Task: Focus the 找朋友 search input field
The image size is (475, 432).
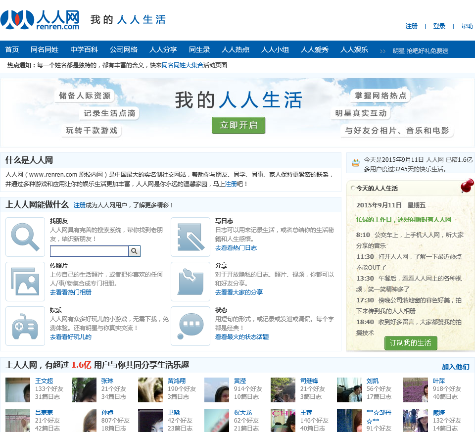Action: click(x=90, y=251)
